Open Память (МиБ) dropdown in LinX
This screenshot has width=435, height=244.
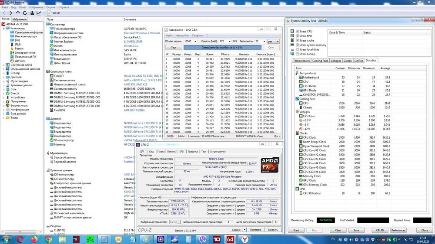(x=229, y=41)
